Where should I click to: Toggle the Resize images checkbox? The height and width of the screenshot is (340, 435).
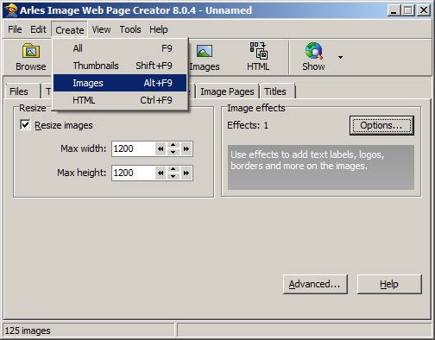(25, 125)
